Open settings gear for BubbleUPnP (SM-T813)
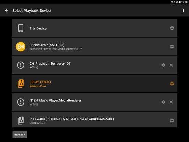The height and width of the screenshot is (142, 189). (x=172, y=46)
